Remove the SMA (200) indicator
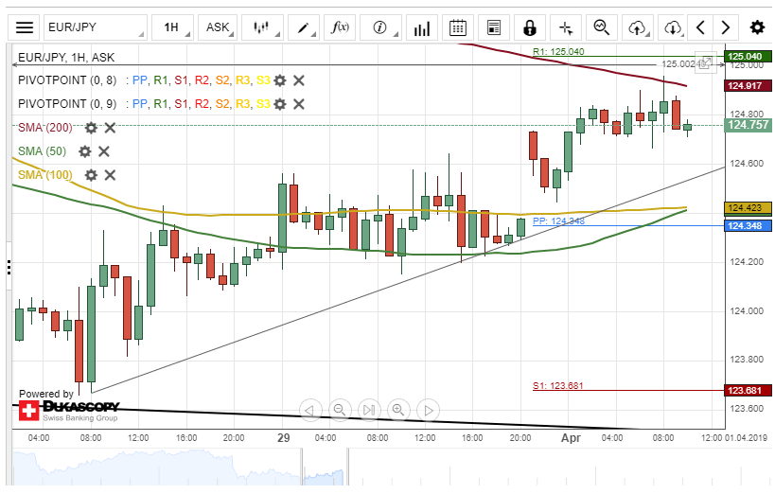The width and height of the screenshot is (775, 494). 110,128
